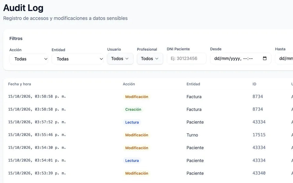Select Modificación badge in Turno row
293x183 pixels.
137,135
